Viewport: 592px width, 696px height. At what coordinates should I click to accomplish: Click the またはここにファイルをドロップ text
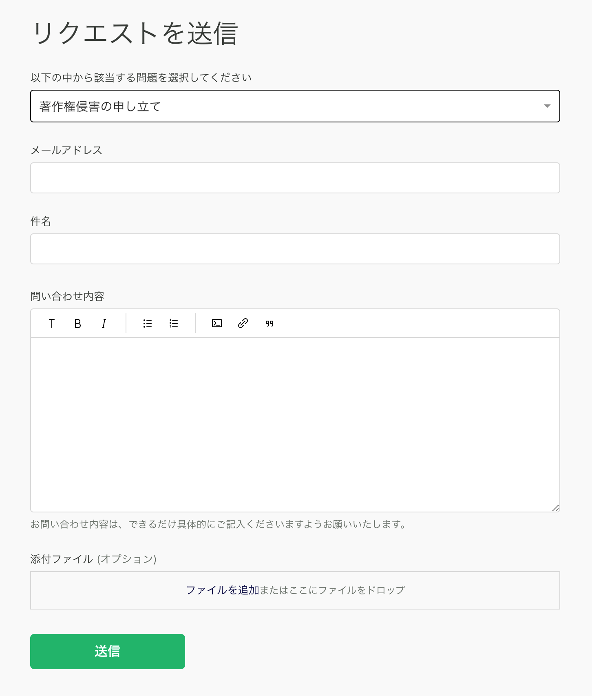pyautogui.click(x=332, y=590)
